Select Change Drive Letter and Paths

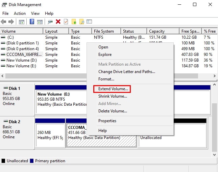point(130,72)
